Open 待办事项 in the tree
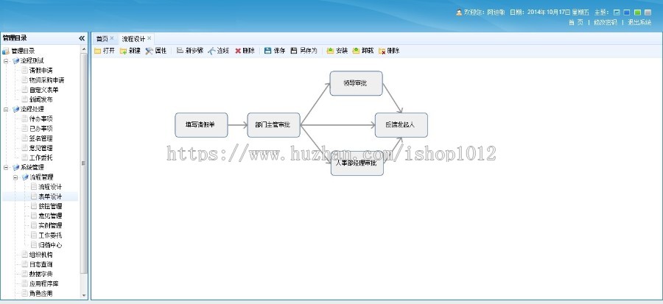The height and width of the screenshot is (304, 663). point(41,119)
